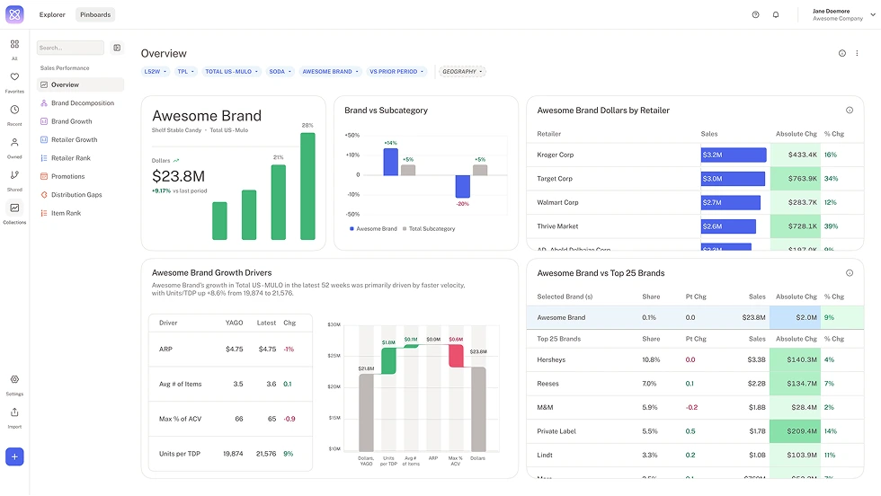The width and height of the screenshot is (881, 496).
Task: Open Favorites heart icon
Action: 14,77
